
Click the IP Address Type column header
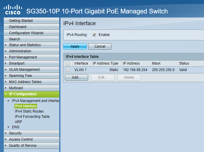point(105,63)
